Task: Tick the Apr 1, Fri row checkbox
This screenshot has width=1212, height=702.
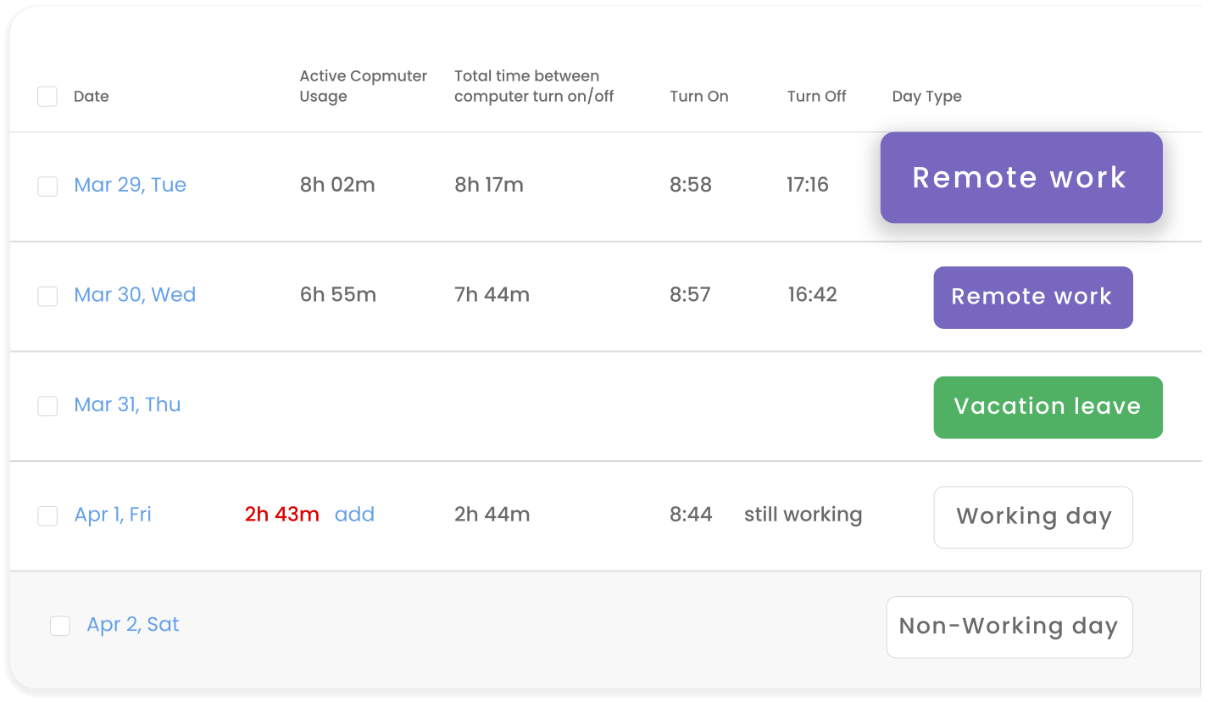Action: click(x=47, y=515)
